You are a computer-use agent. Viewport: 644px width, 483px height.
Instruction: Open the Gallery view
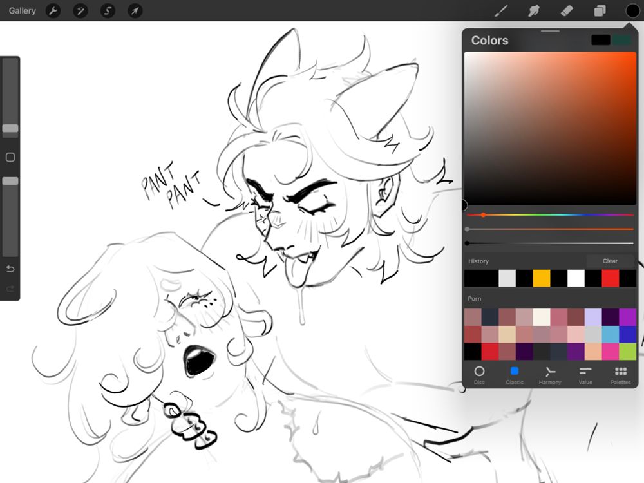coord(22,11)
